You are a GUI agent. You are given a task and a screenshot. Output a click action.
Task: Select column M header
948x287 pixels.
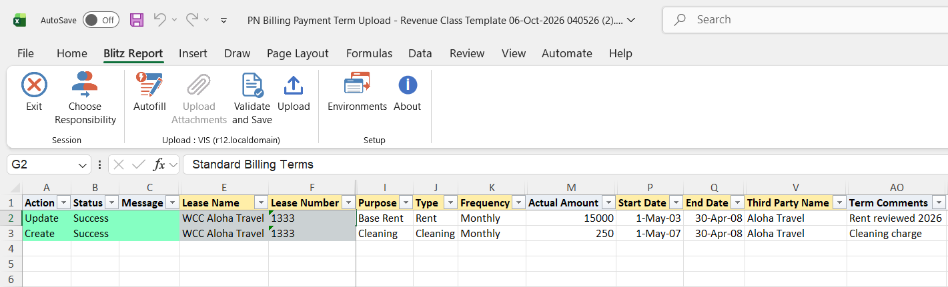tap(571, 188)
